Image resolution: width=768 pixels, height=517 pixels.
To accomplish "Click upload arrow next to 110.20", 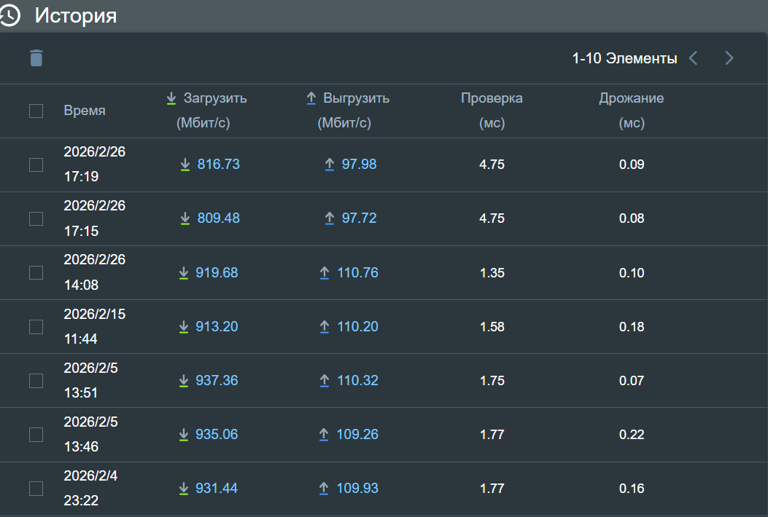I will pos(325,327).
